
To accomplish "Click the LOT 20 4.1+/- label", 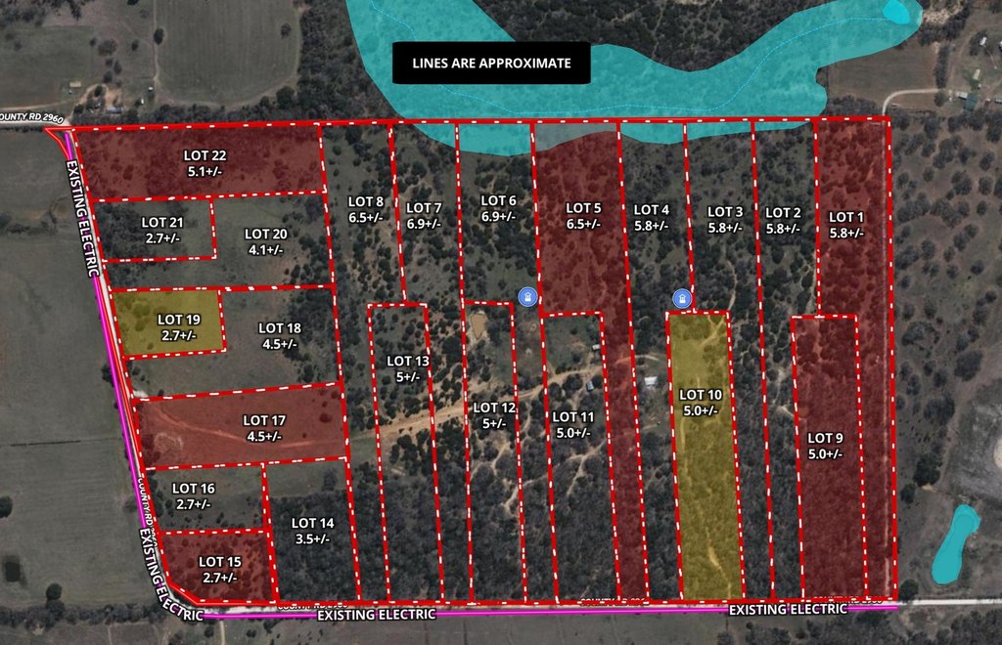I will (266, 241).
